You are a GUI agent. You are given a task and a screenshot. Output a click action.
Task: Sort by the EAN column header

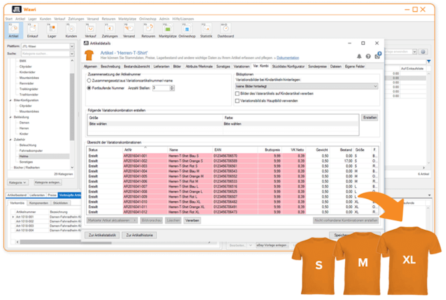pos(235,150)
